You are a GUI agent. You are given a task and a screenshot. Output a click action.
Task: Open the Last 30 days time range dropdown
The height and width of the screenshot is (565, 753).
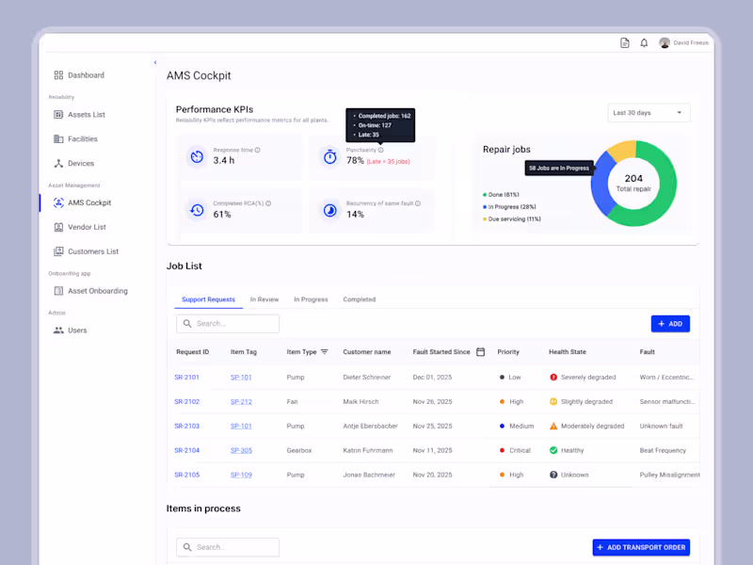click(649, 112)
